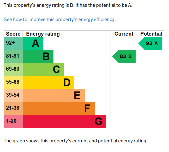Screen dimensions: 169x152
Task: Select the Energy rating column header
Action: click(x=43, y=34)
